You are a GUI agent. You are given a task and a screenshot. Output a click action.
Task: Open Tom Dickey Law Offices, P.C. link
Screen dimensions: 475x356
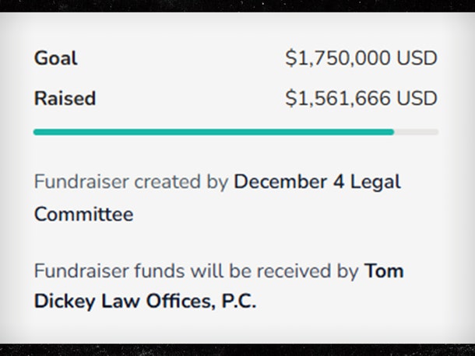click(x=219, y=286)
